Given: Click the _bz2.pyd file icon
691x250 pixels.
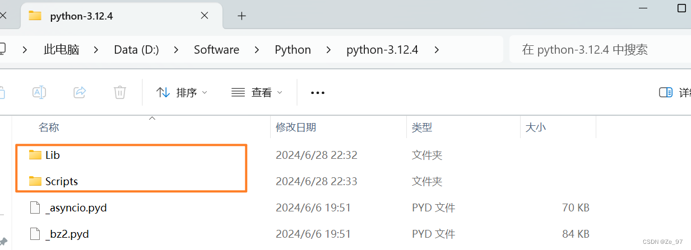Looking at the screenshot, I should coord(35,234).
